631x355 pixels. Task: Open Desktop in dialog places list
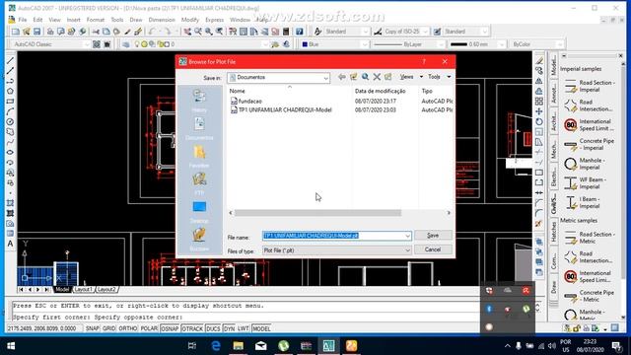coord(199,212)
